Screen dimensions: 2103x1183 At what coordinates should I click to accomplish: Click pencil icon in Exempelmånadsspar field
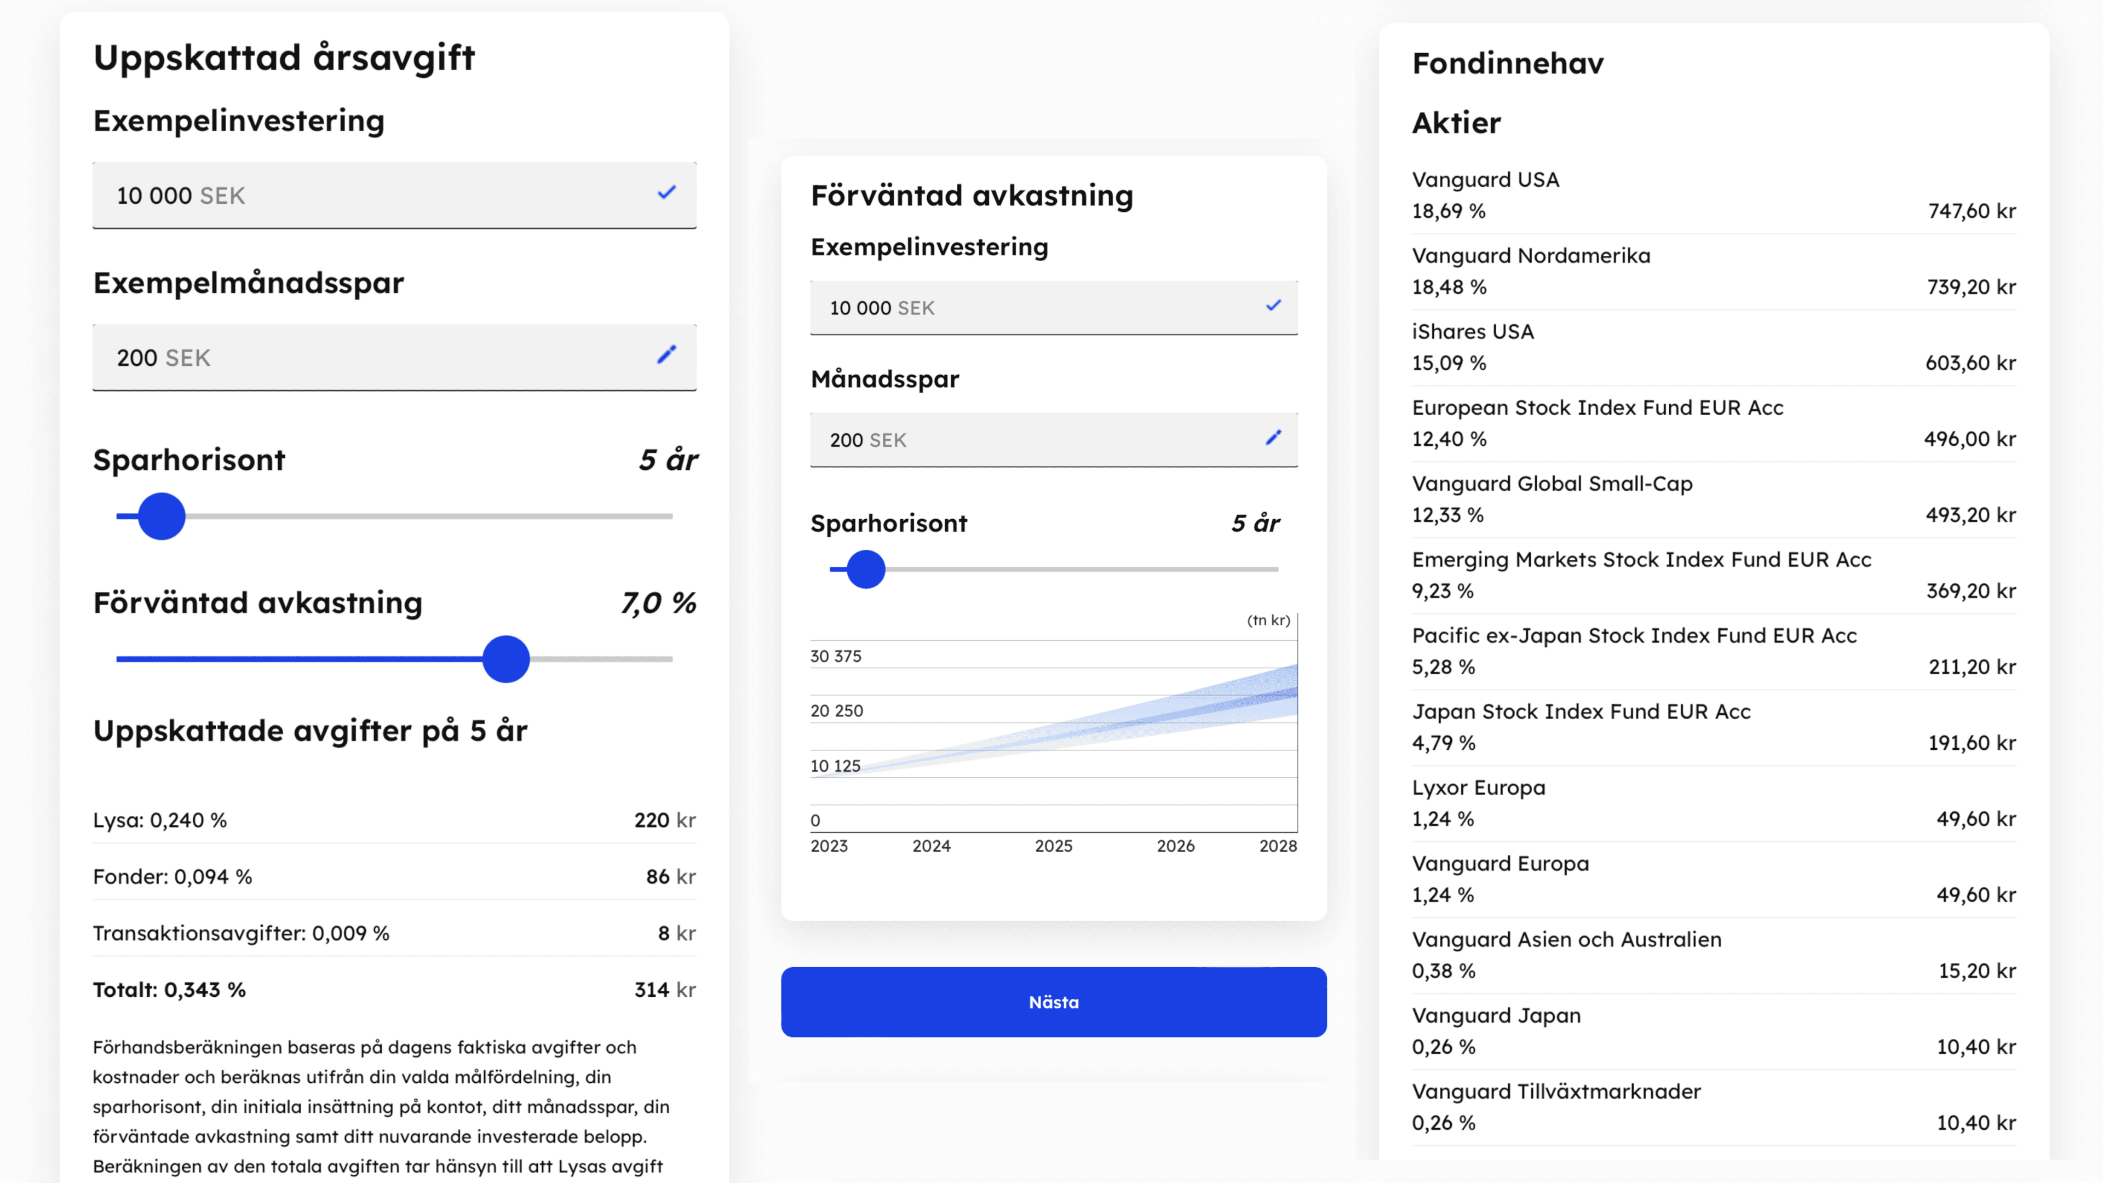(x=666, y=355)
